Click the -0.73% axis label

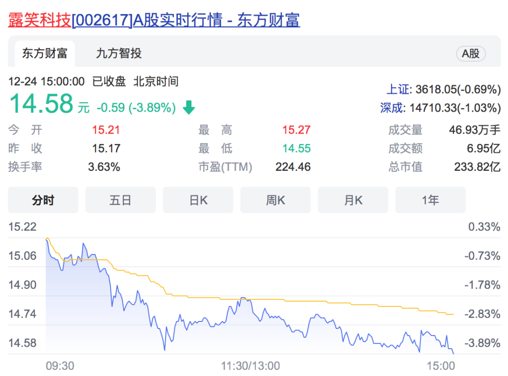pyautogui.click(x=482, y=256)
